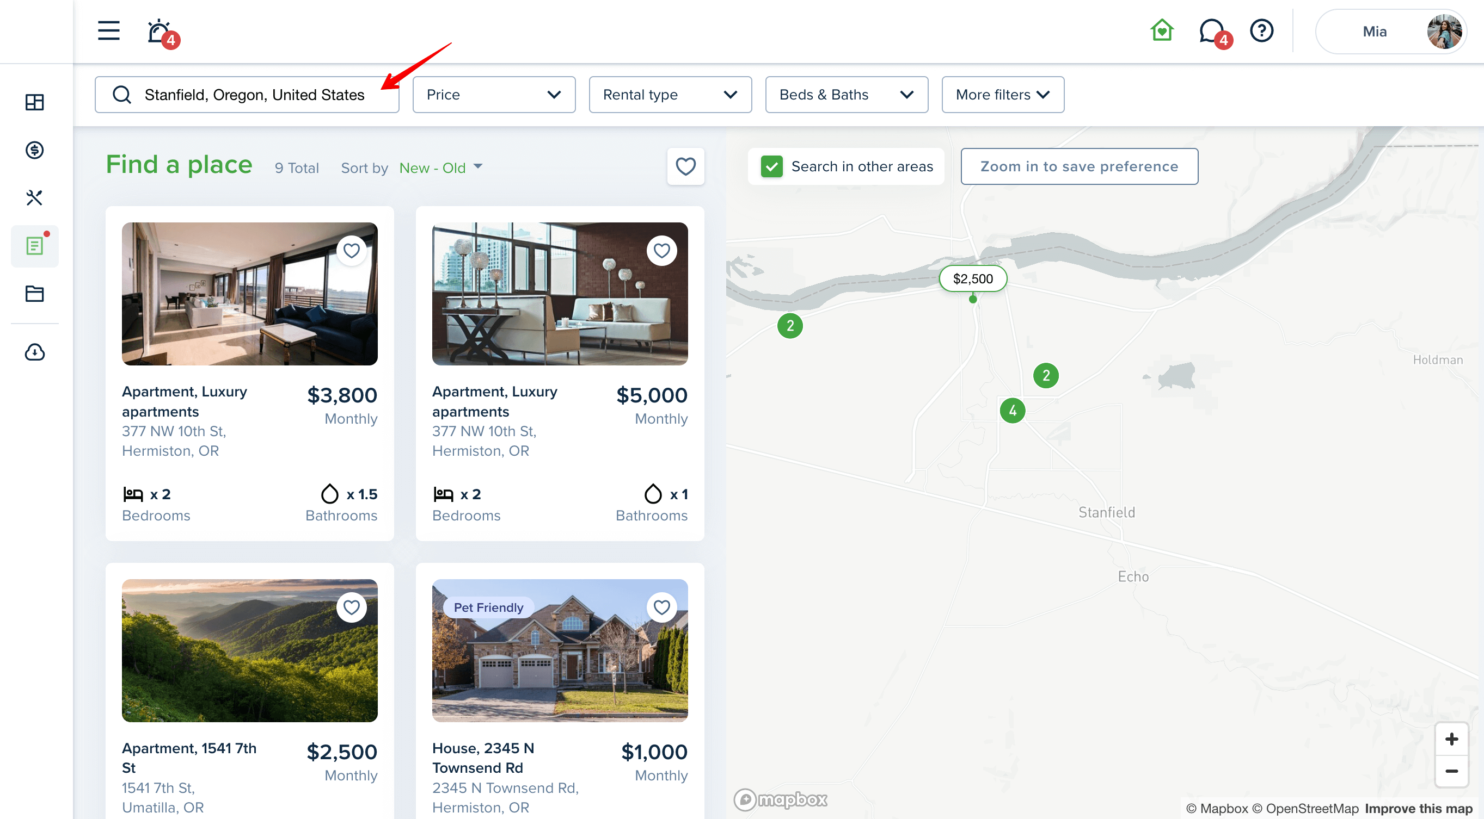Click the $2,500 map price marker
The image size is (1484, 819).
pyautogui.click(x=973, y=278)
